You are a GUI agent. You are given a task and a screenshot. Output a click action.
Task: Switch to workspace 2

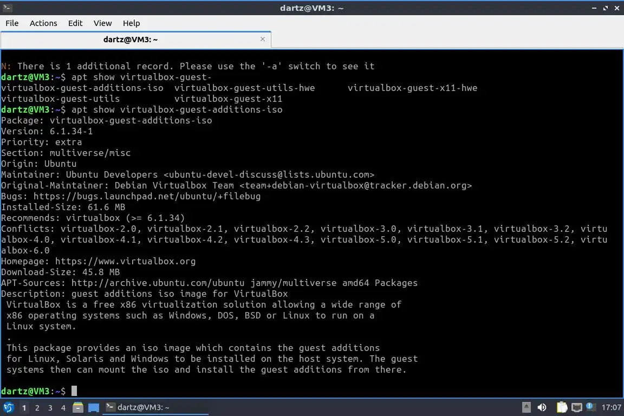pyautogui.click(x=37, y=408)
